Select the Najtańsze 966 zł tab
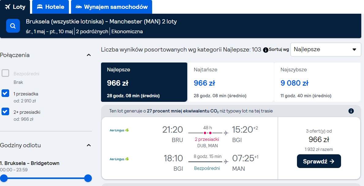Viewport: 364px width, 186px height. (231, 82)
